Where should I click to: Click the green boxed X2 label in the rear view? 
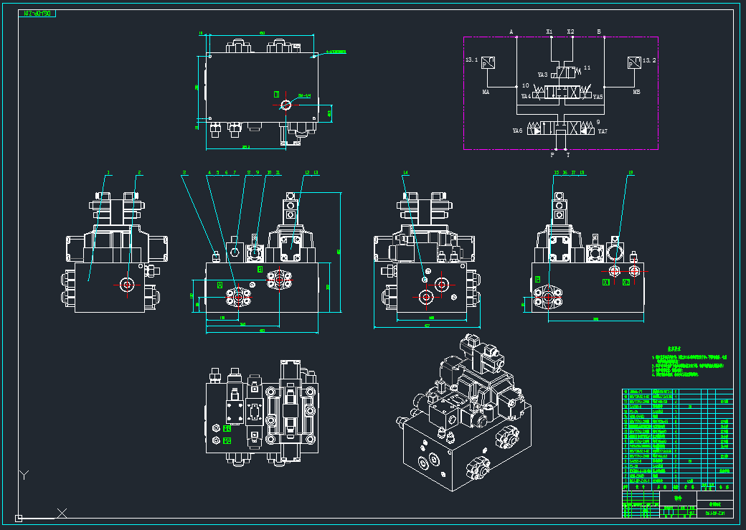pos(626,282)
